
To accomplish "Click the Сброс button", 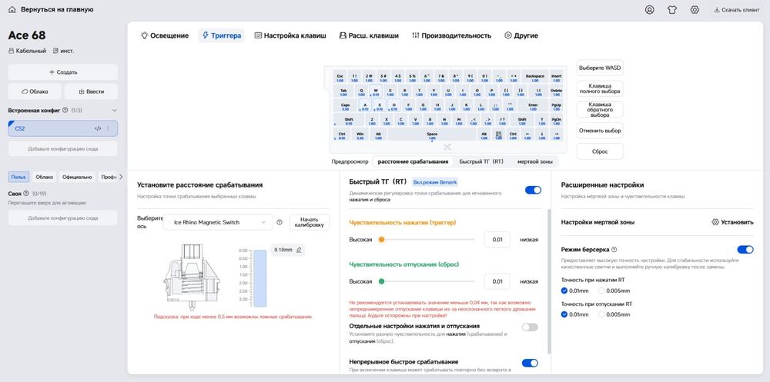I will click(x=600, y=151).
